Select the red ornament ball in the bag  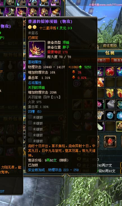click(110, 71)
